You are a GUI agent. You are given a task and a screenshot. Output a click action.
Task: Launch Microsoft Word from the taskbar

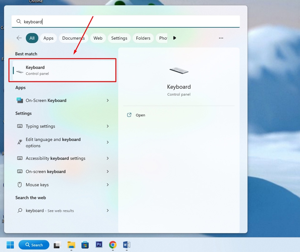pyautogui.click(x=127, y=245)
